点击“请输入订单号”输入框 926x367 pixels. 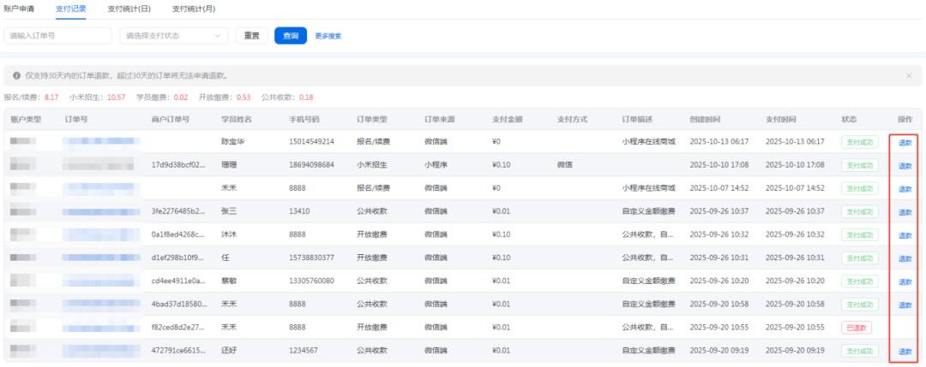tap(58, 36)
